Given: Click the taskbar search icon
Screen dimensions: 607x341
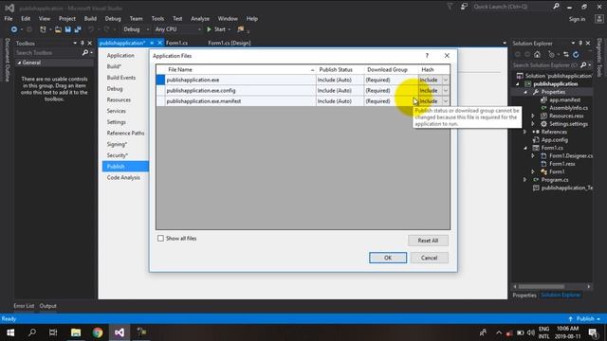Looking at the screenshot, I should (32, 332).
